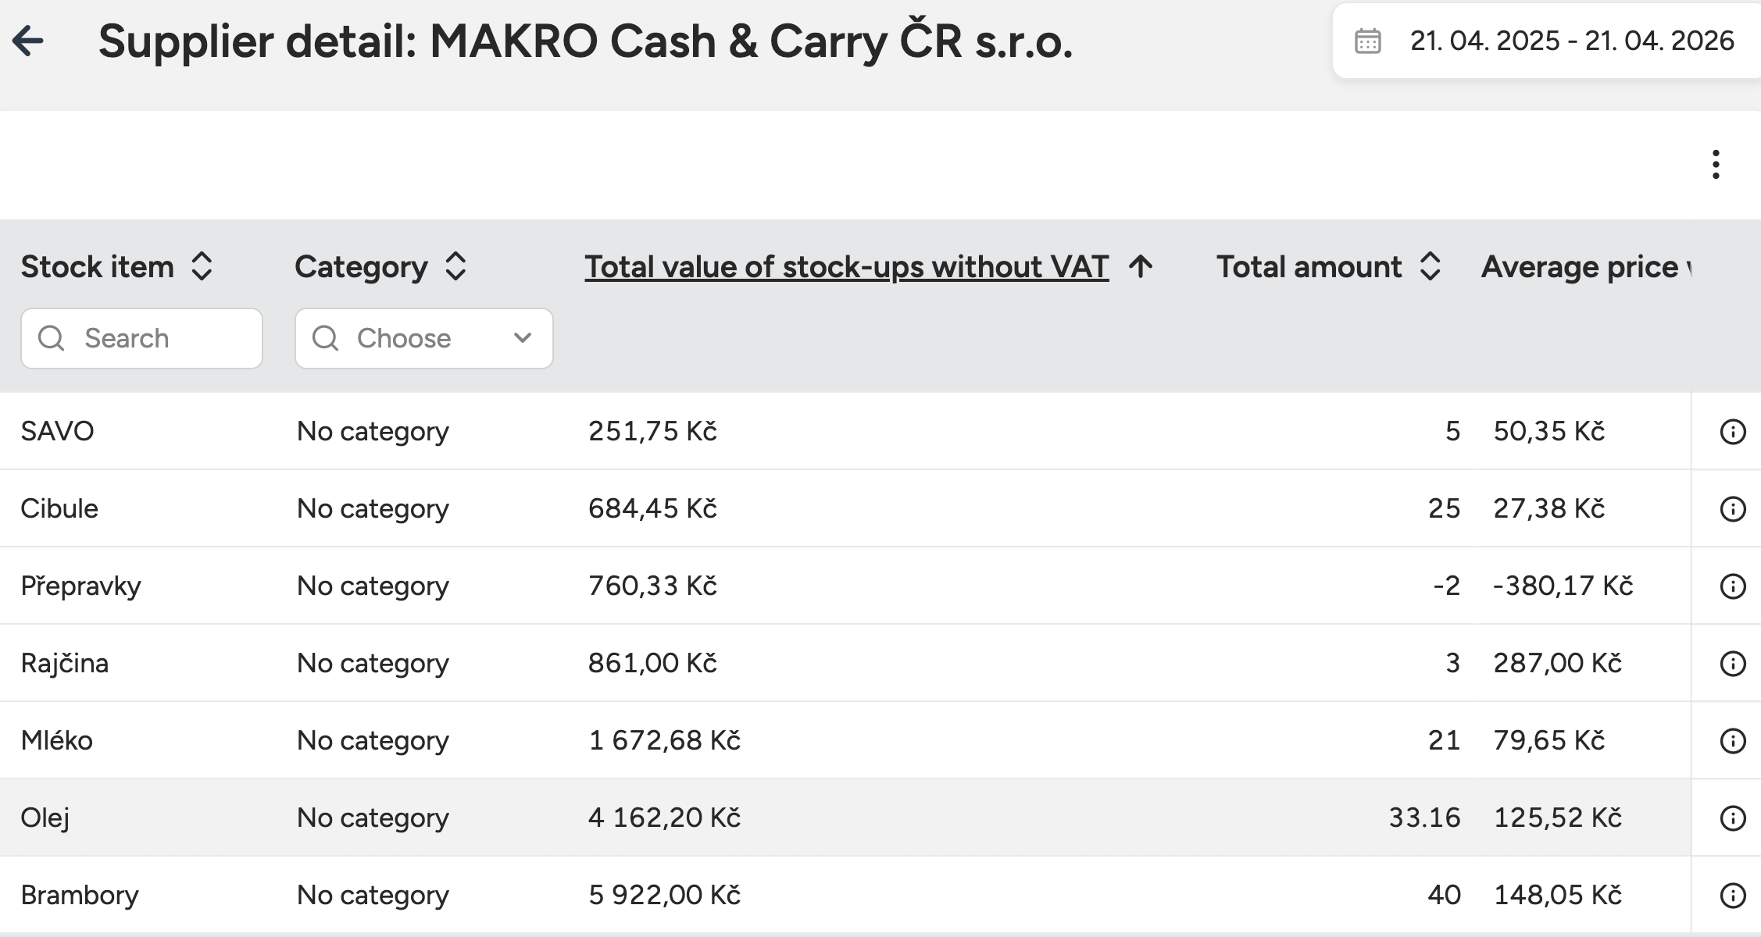Click the back arrow icon
Viewport: 1761px width, 937px height.
click(29, 41)
